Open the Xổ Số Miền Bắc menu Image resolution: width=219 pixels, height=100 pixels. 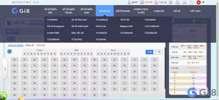point(50,11)
